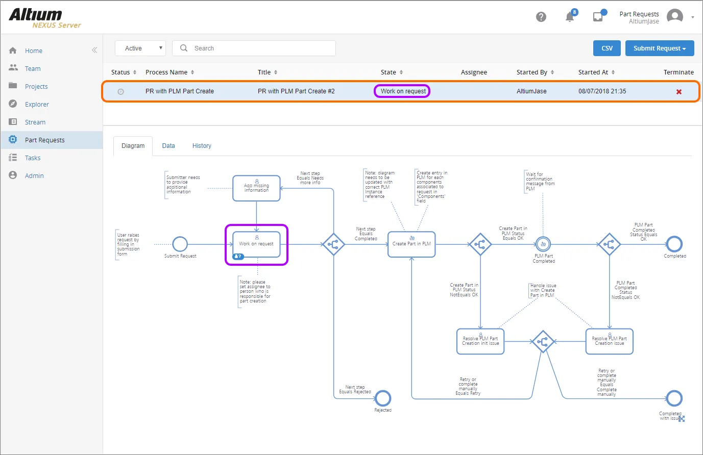Switch to the History tab

(202, 146)
